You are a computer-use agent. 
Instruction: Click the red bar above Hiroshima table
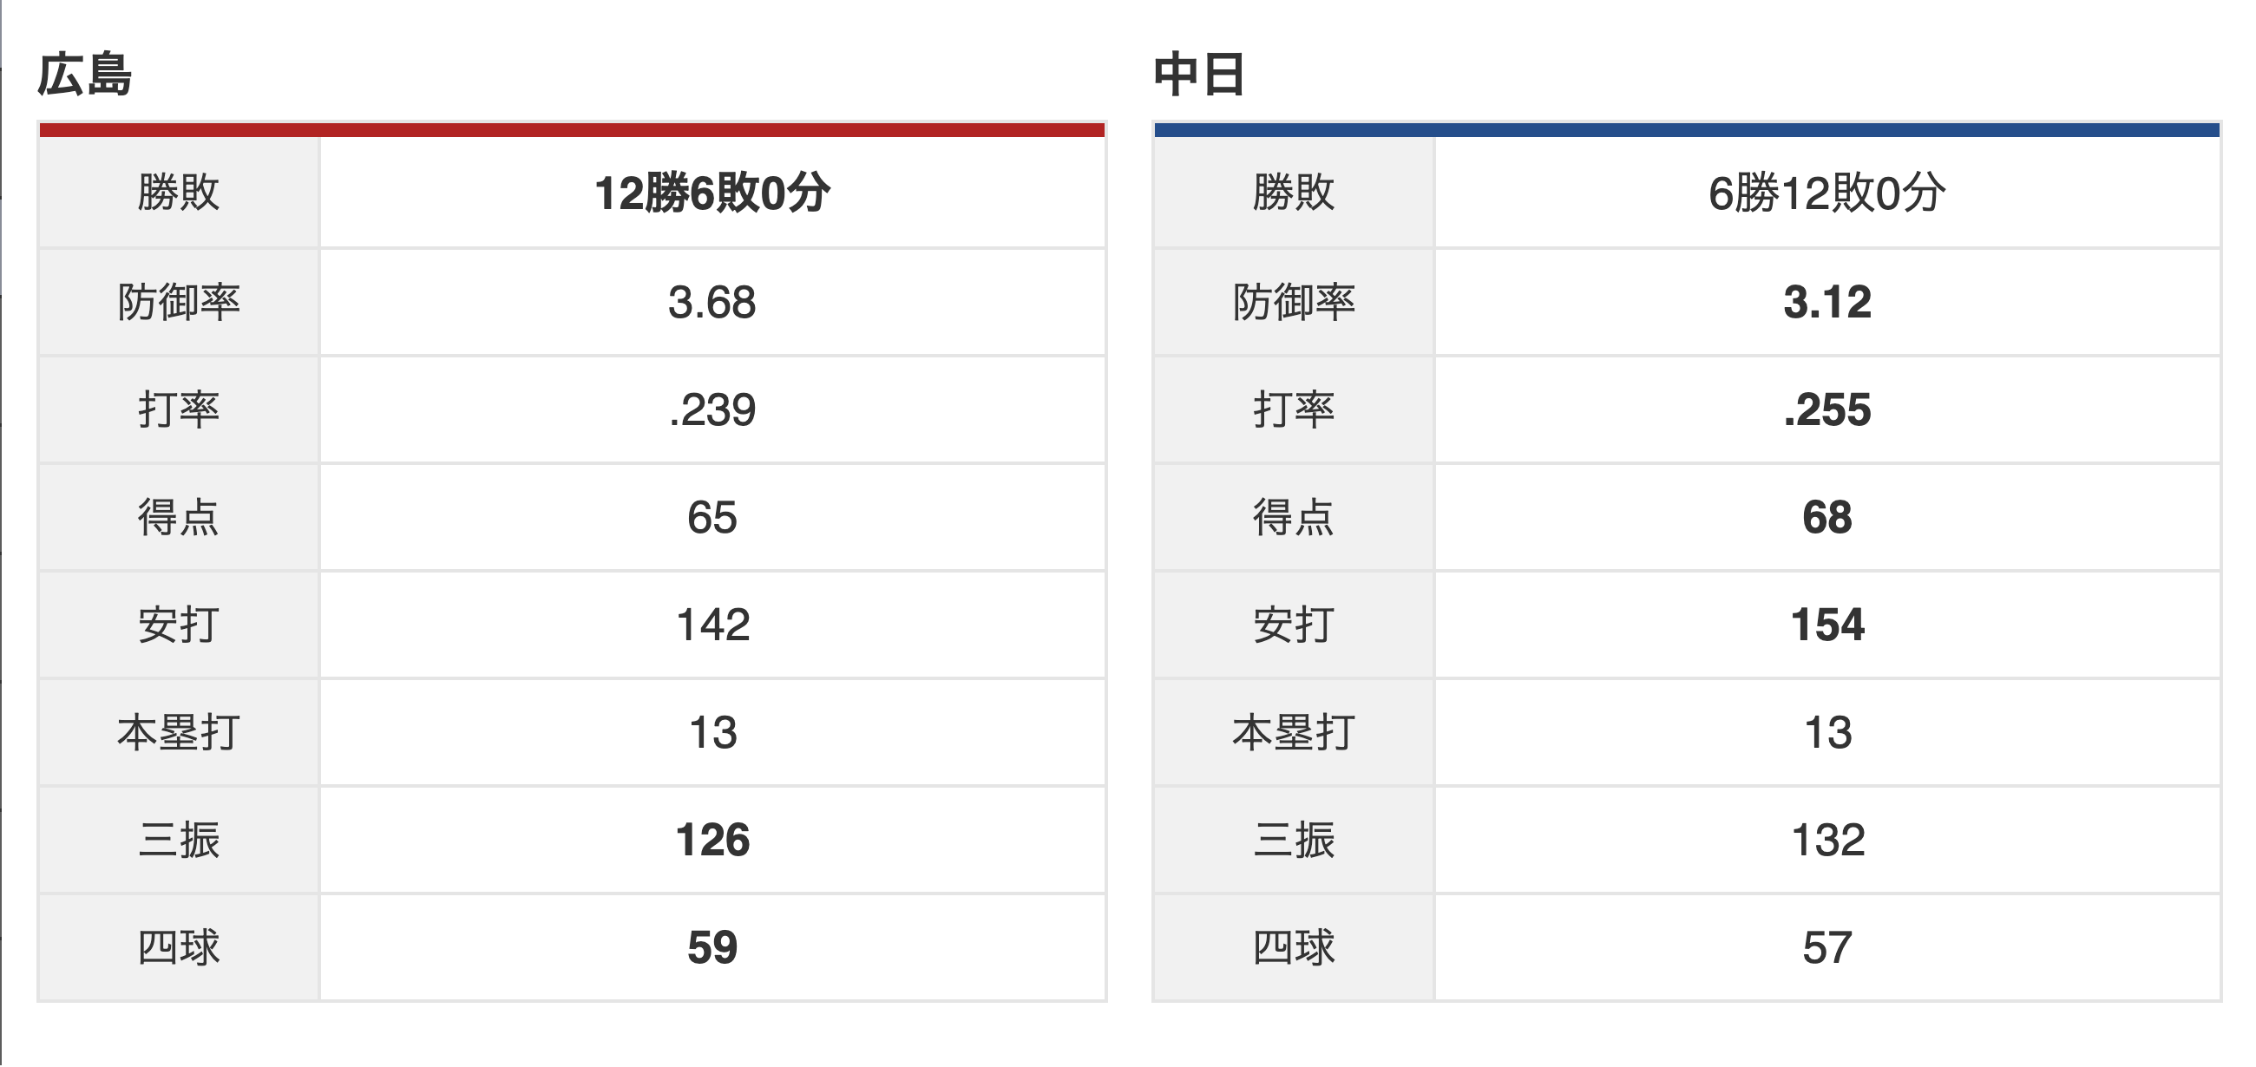point(572,130)
